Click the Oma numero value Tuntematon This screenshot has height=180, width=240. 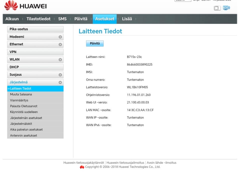click(135, 80)
